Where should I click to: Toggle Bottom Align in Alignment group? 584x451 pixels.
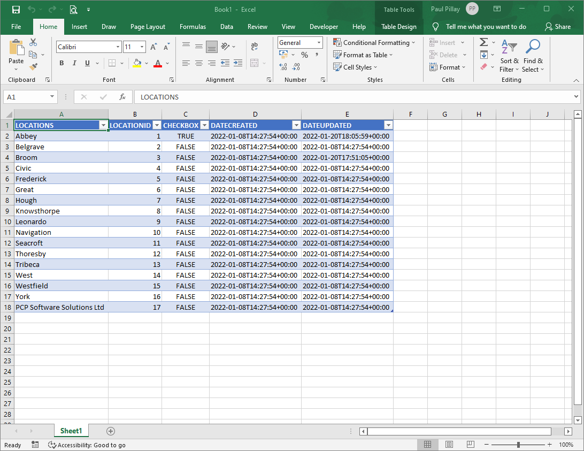(x=212, y=47)
